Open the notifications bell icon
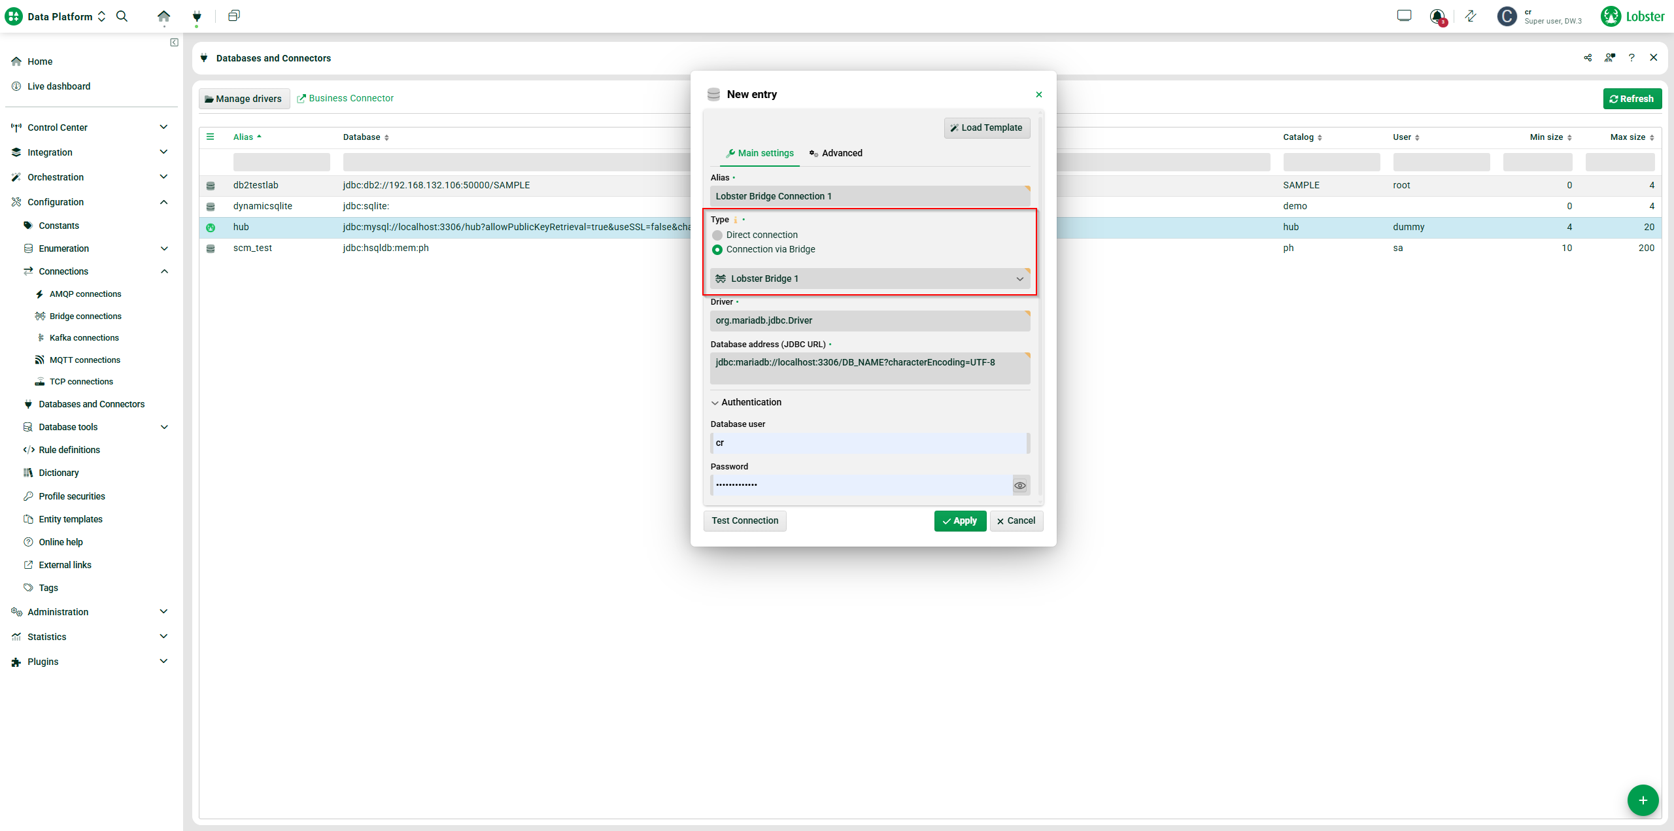The width and height of the screenshot is (1674, 831). (x=1437, y=16)
